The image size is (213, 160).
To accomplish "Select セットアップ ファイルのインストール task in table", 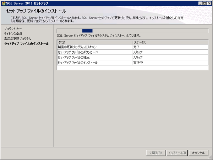I will pos(133,63).
